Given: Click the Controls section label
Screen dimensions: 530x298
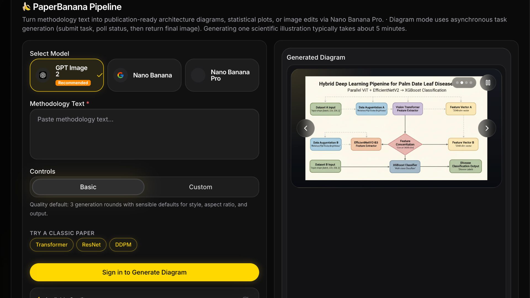Looking at the screenshot, I should [x=43, y=171].
